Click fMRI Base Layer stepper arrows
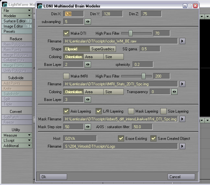 (x=88, y=100)
